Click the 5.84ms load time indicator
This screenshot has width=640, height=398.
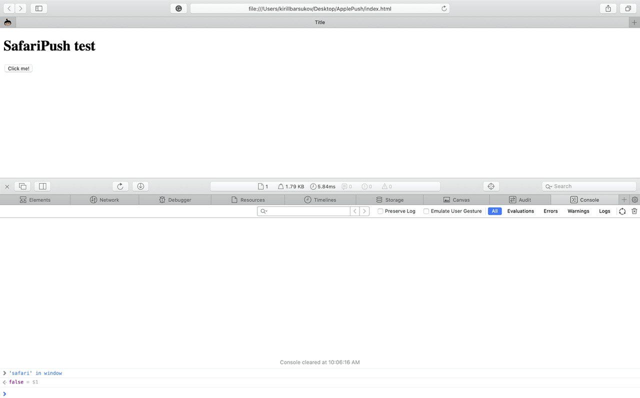322,186
